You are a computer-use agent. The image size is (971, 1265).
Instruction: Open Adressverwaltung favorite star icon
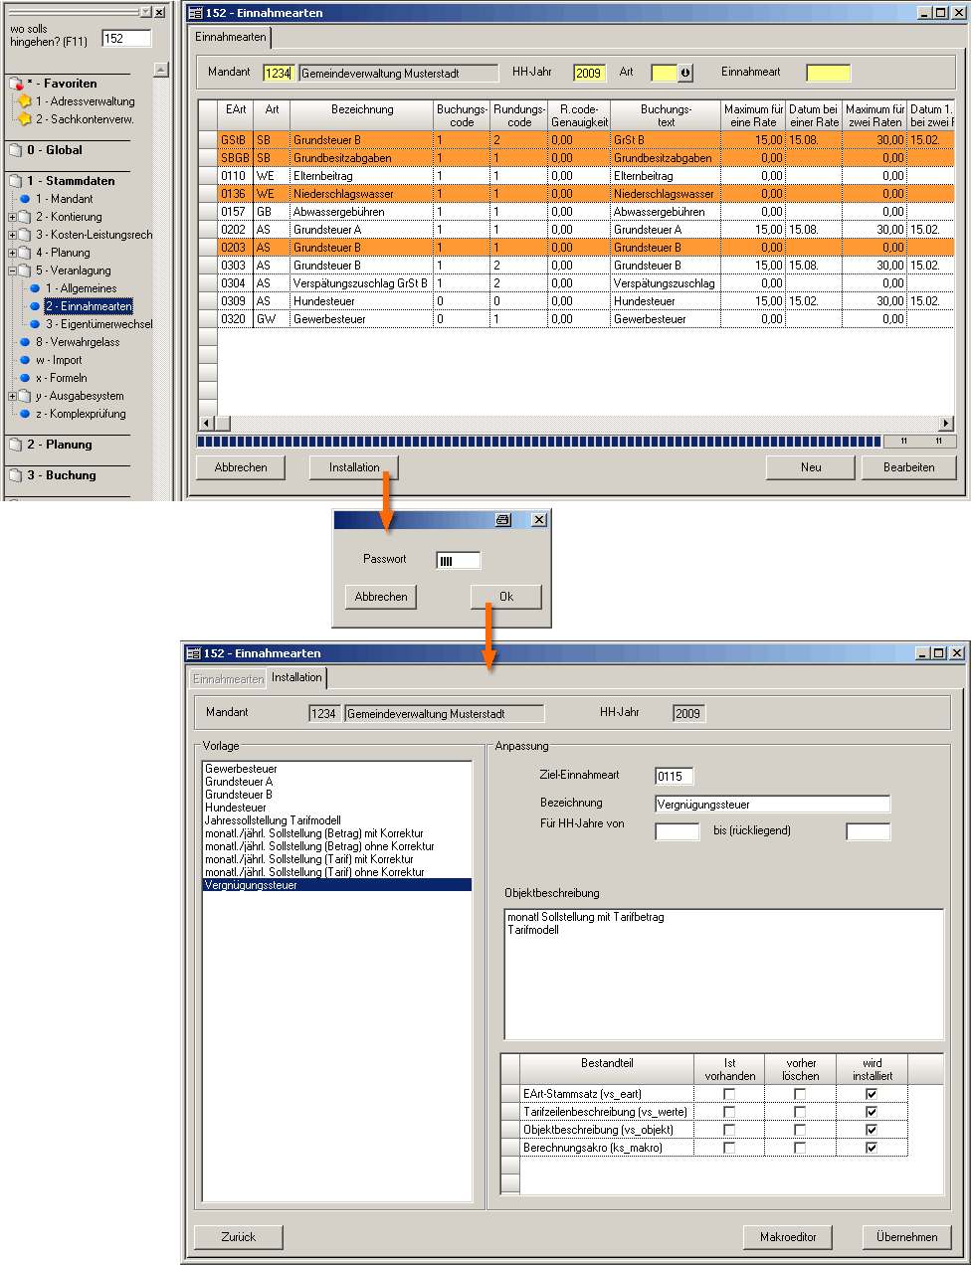click(25, 101)
